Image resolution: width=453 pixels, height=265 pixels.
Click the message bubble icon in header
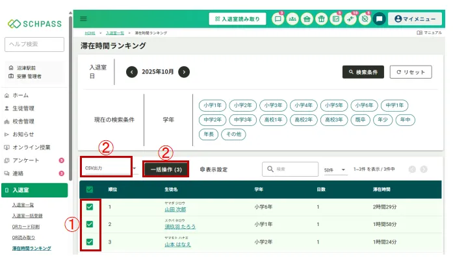pos(278,19)
